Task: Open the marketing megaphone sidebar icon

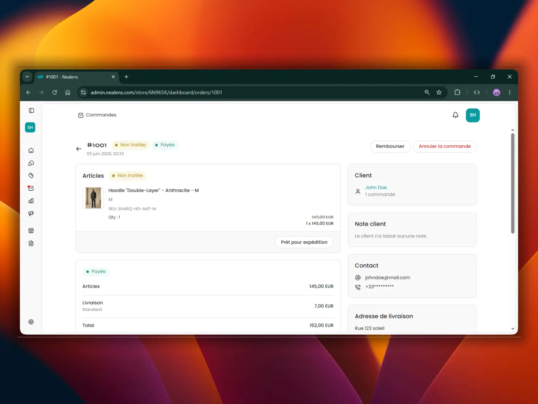Action: point(31,214)
